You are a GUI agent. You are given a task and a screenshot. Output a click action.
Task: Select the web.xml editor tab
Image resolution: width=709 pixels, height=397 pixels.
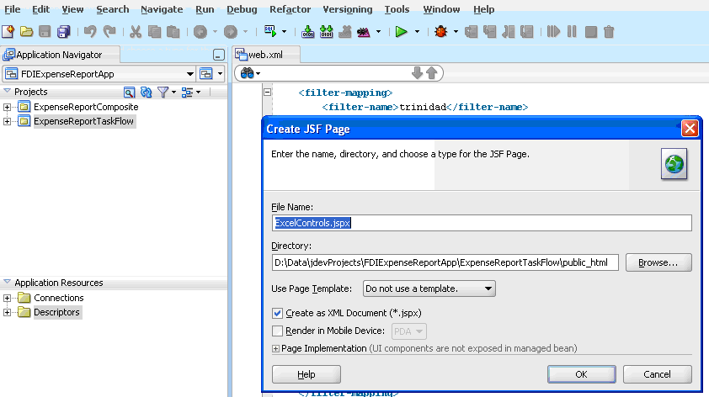click(x=265, y=55)
